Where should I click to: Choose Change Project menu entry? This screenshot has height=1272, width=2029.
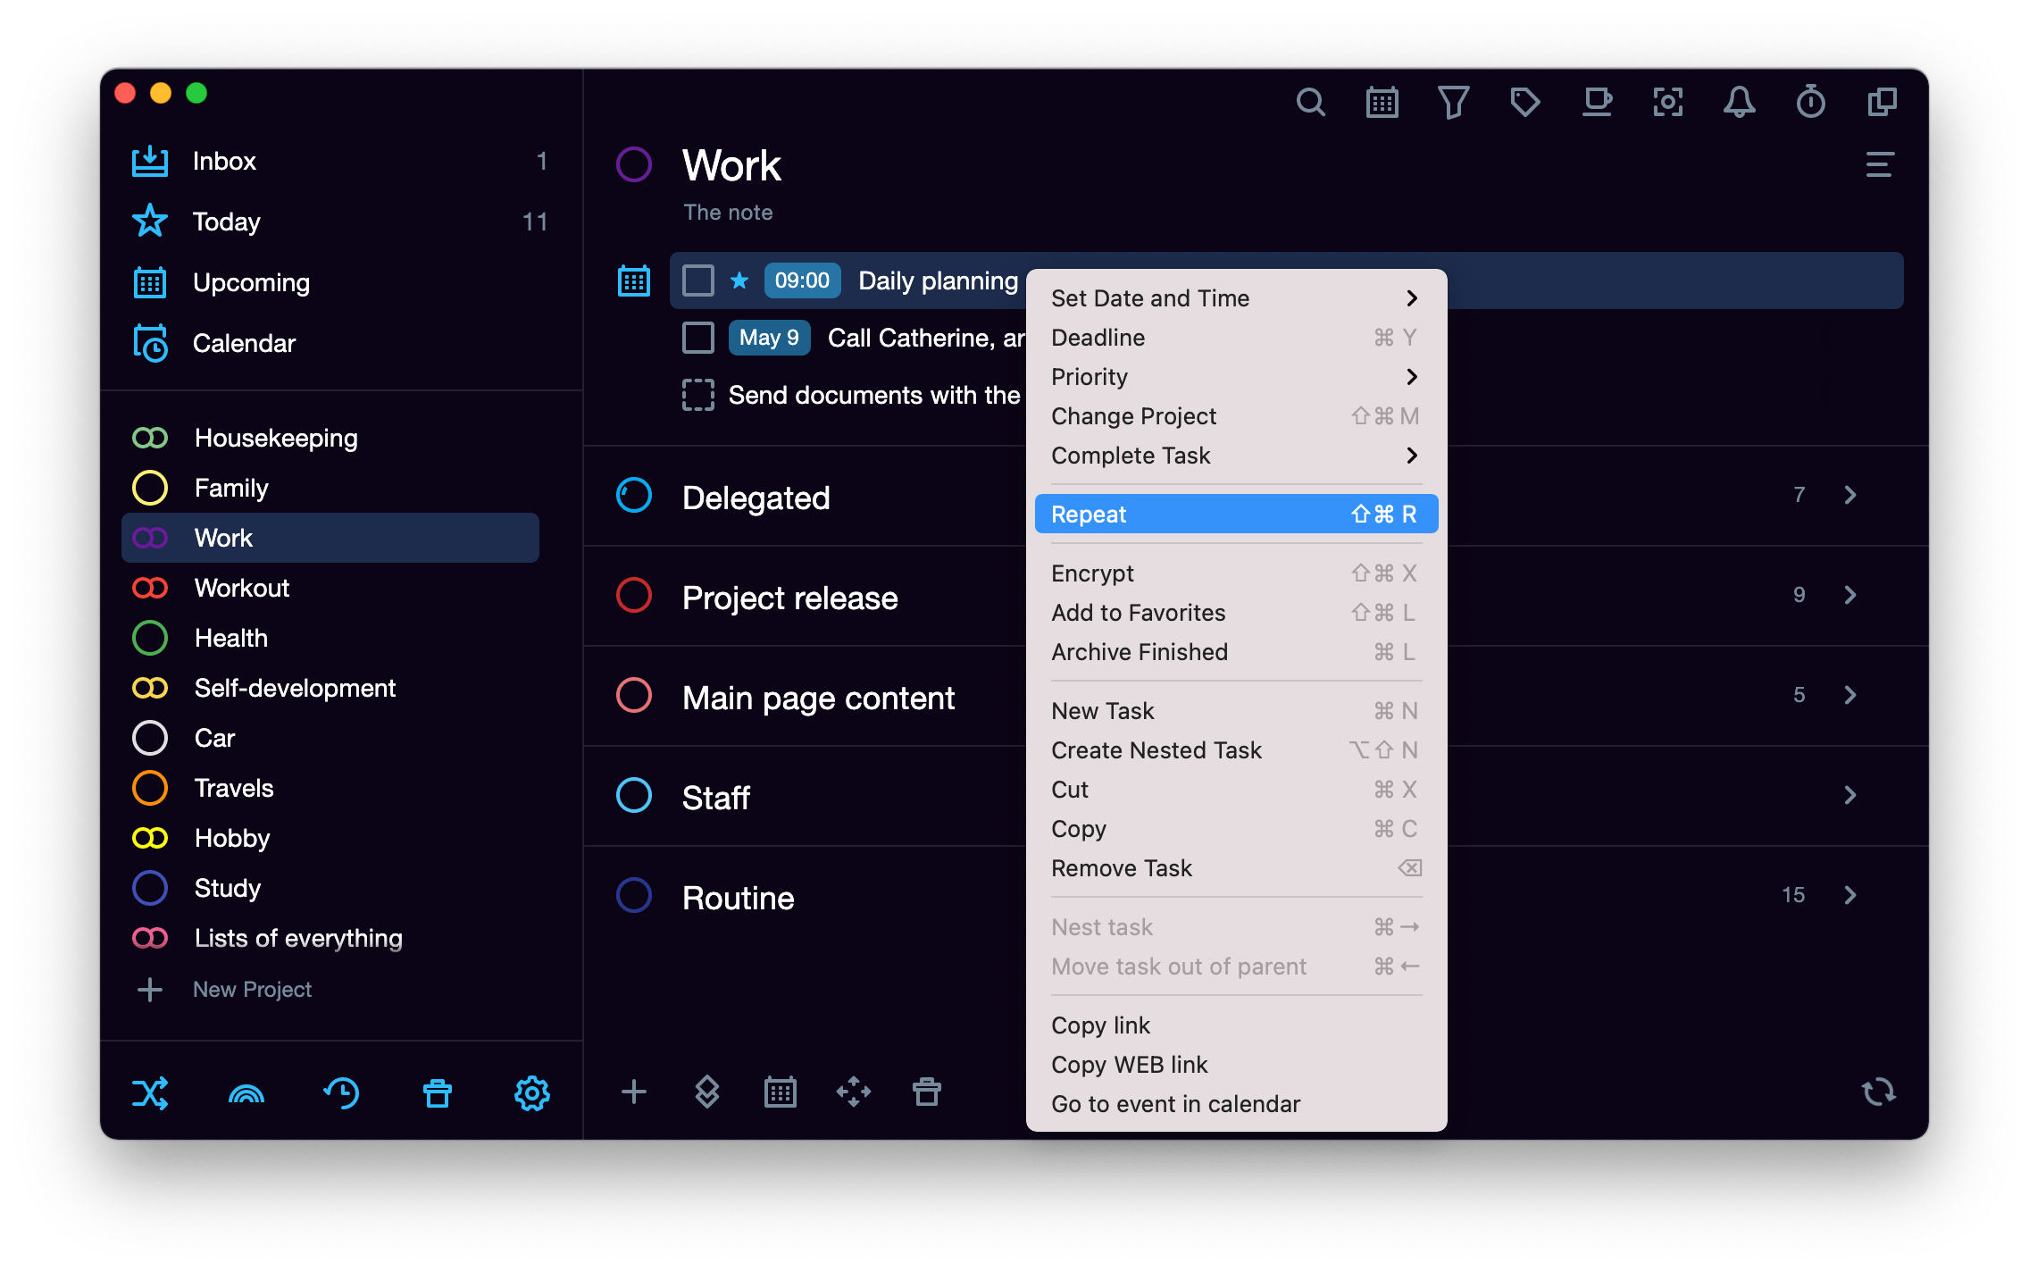[1236, 416]
